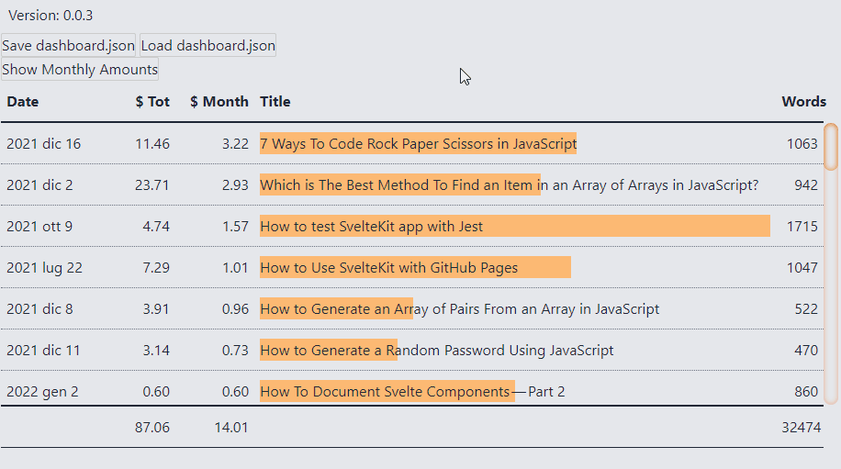Click the Load dashboard.json button
This screenshot has height=469, width=841.
(x=208, y=46)
